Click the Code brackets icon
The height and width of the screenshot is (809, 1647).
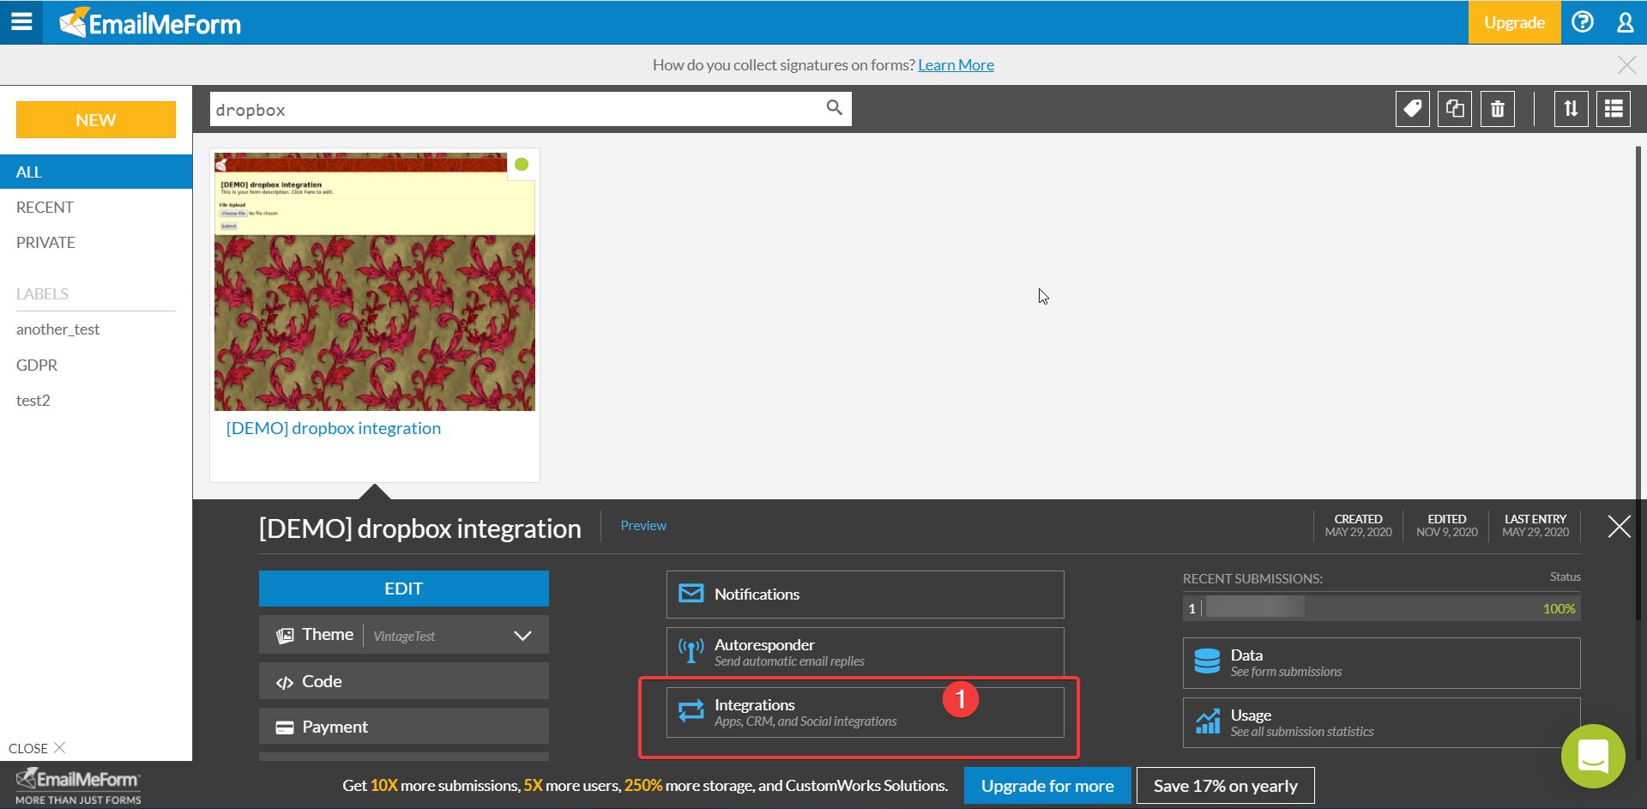[284, 682]
